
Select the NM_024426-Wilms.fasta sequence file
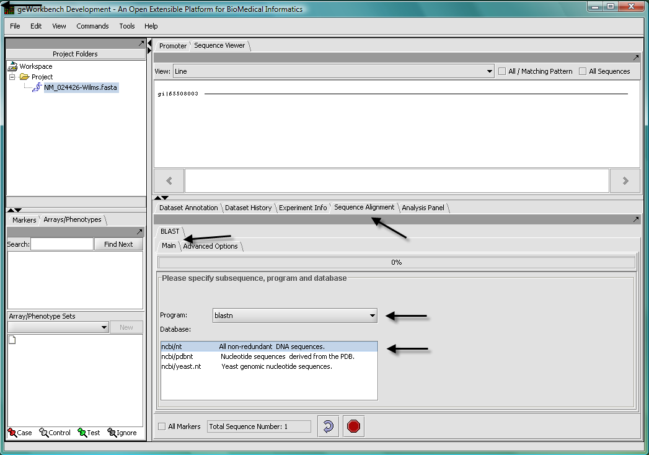pyautogui.click(x=80, y=87)
